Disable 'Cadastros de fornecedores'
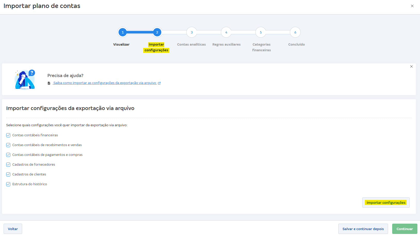Viewport: 420px width, 236px height. coord(8,164)
